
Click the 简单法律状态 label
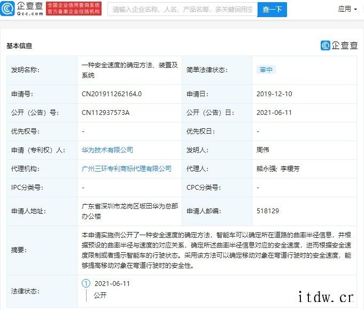(207, 69)
